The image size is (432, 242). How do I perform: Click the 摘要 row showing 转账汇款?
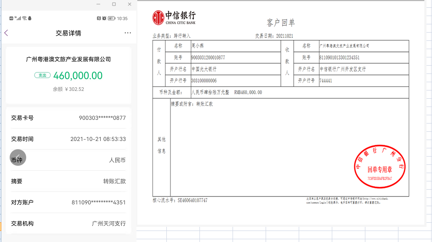click(x=68, y=181)
